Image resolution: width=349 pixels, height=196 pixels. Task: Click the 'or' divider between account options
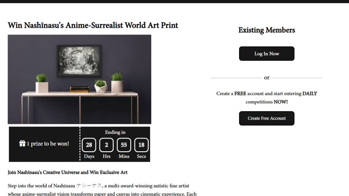267,78
